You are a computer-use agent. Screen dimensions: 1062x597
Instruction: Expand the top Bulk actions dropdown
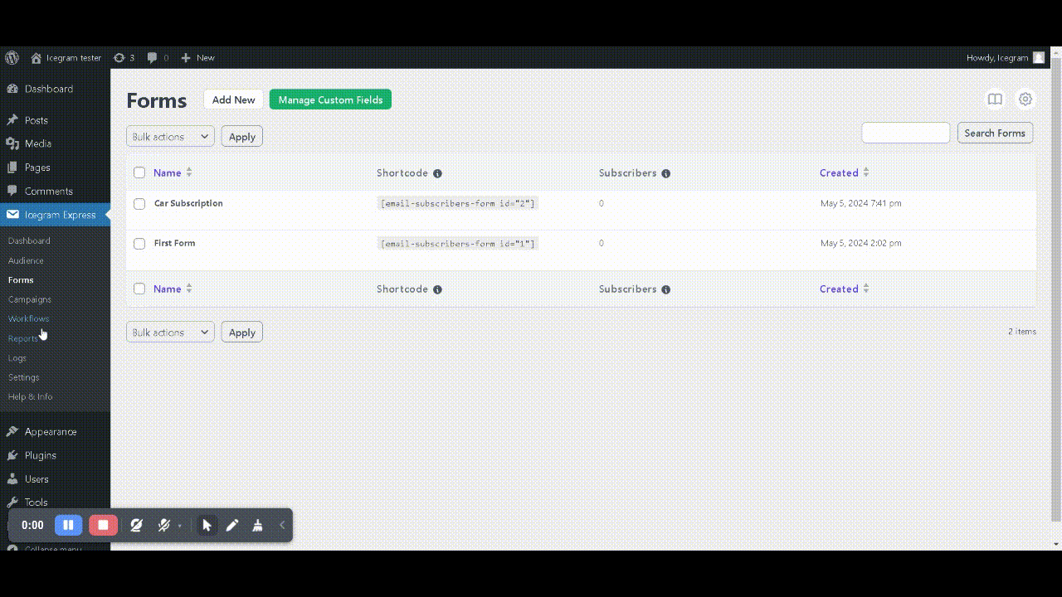(x=170, y=137)
